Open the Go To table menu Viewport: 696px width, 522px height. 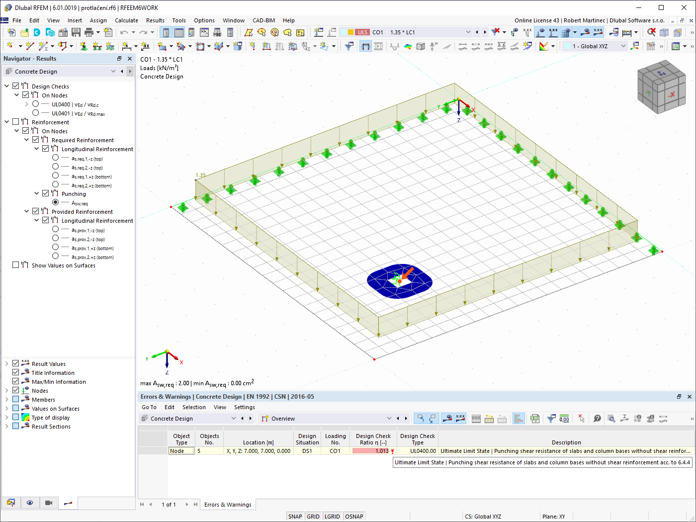point(149,407)
